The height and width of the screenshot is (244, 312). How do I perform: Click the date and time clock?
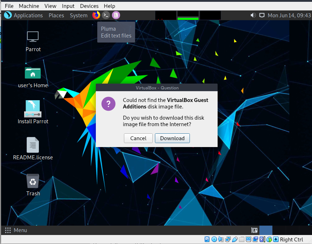tap(289, 15)
